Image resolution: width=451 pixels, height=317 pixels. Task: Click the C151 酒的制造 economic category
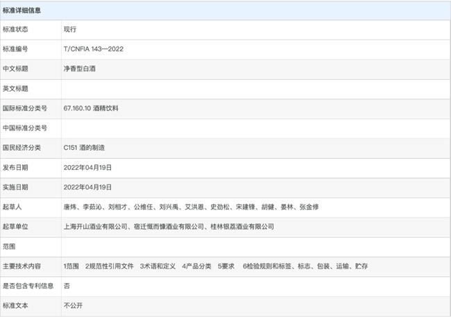84,148
